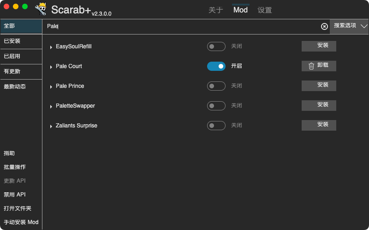Disable the Pale Court mod toggle
The width and height of the screenshot is (369, 230).
click(x=216, y=66)
